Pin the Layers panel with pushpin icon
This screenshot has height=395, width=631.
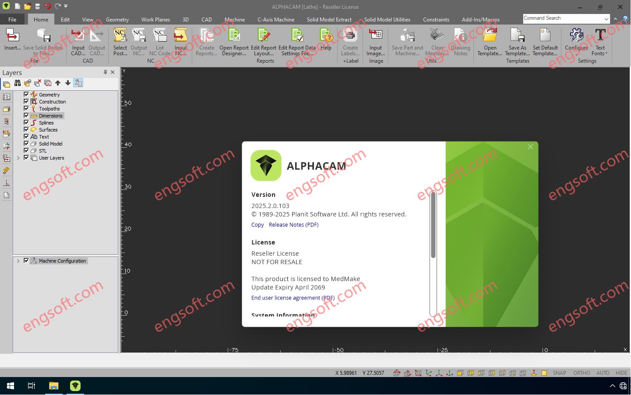(x=105, y=72)
